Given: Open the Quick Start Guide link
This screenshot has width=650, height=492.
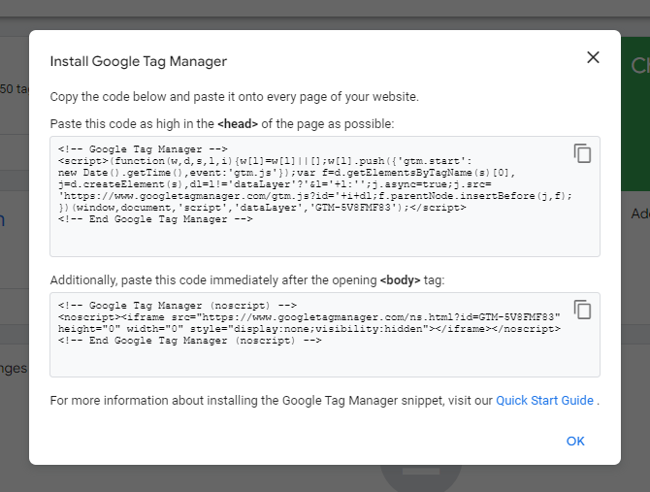Looking at the screenshot, I should (x=544, y=401).
